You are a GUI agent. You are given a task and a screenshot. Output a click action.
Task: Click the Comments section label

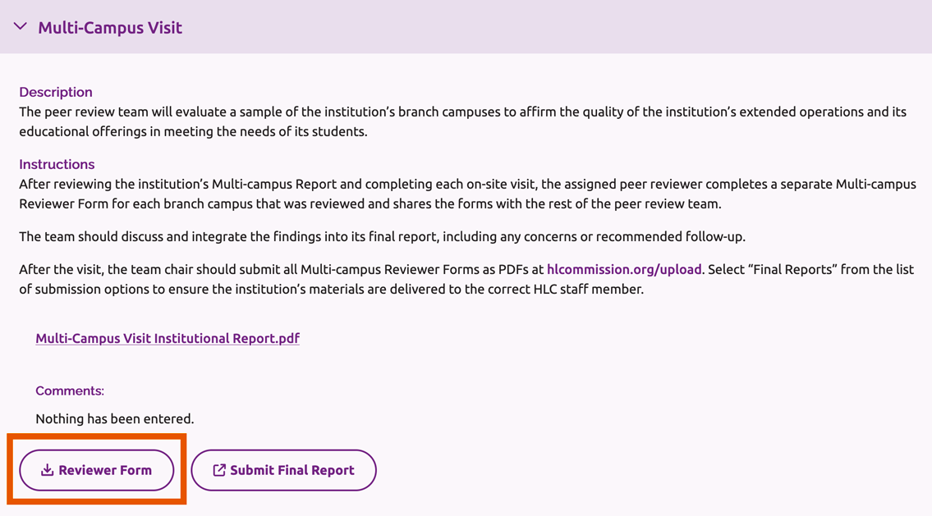[69, 390]
